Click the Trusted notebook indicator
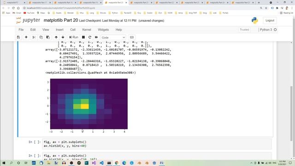295x166 pixels. (x=244, y=30)
